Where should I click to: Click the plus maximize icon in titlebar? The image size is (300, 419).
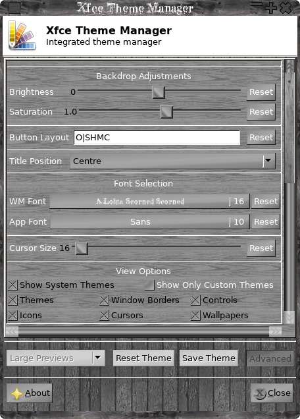click(x=270, y=7)
